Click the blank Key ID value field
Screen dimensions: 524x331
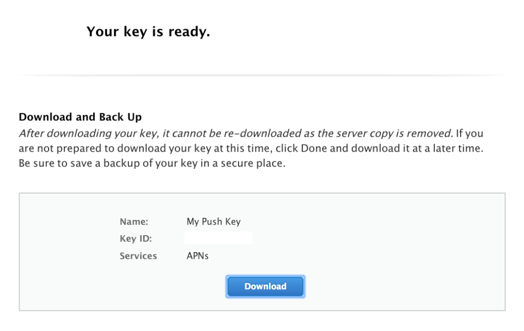[x=218, y=238]
